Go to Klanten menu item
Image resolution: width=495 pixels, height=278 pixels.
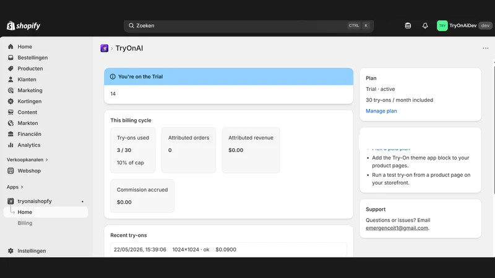pyautogui.click(x=27, y=80)
